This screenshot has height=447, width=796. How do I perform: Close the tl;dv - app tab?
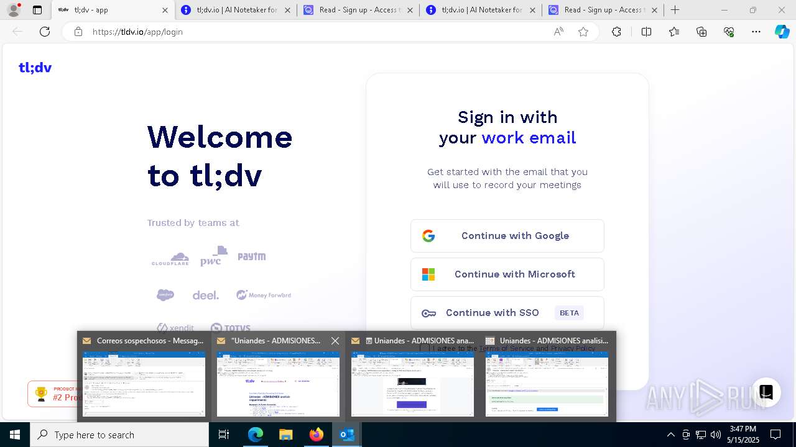point(165,10)
